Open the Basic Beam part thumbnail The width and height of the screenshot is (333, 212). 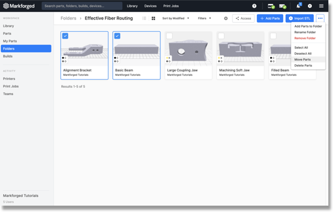(136, 49)
